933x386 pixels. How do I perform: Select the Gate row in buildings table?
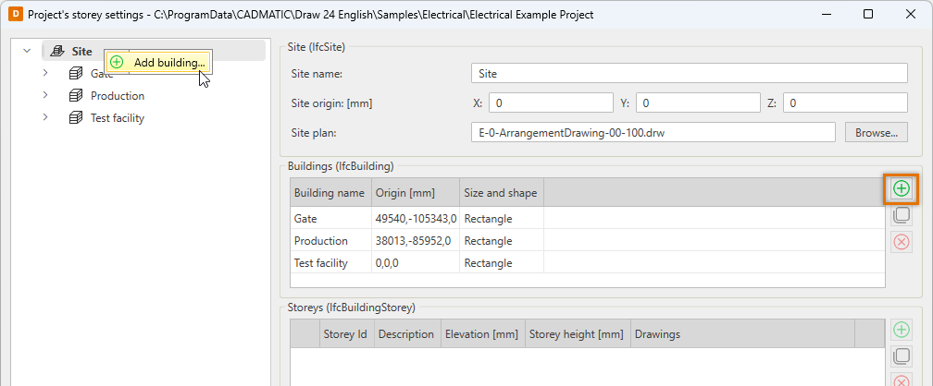329,219
